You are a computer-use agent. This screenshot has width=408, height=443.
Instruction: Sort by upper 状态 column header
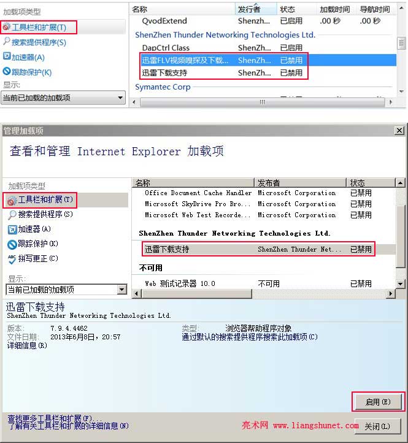tap(296, 9)
